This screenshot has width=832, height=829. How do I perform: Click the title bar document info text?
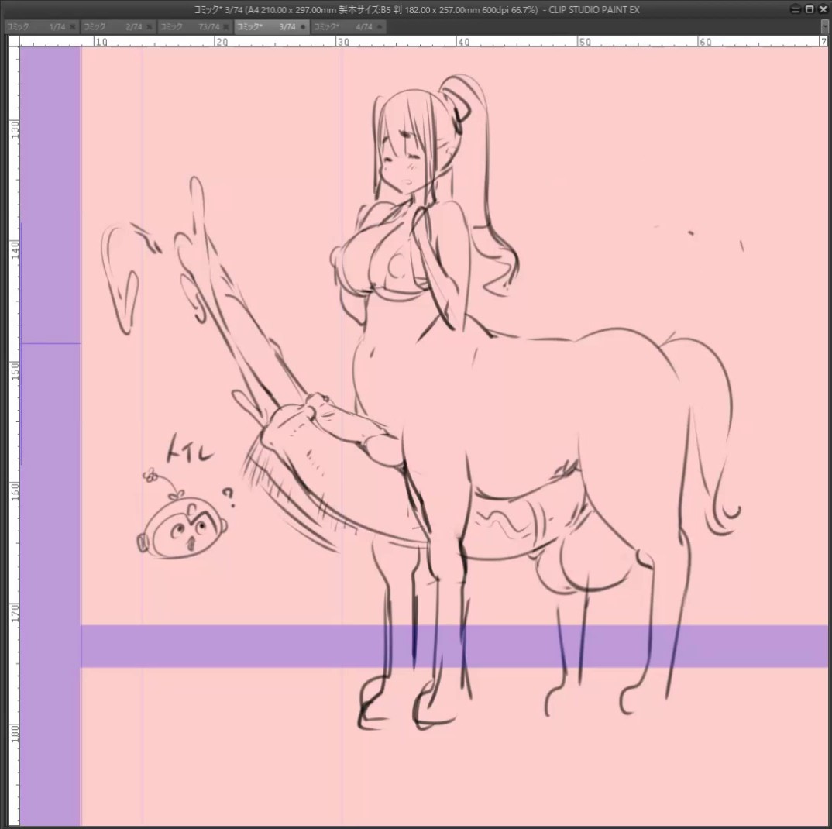point(417,9)
